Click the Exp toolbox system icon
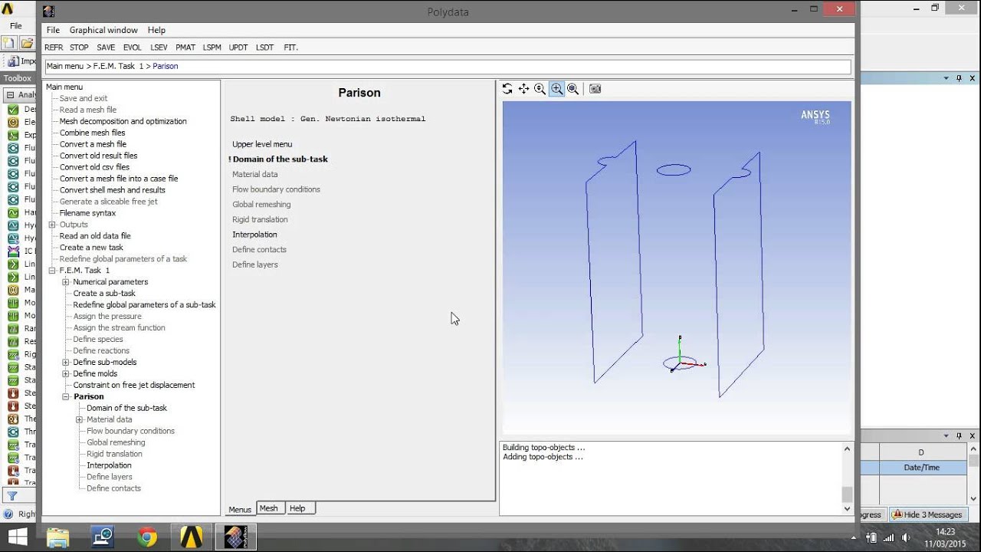 click(13, 135)
